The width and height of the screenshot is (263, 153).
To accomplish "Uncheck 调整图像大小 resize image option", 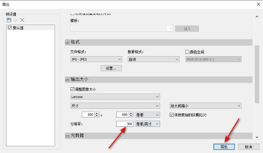I will [x=72, y=89].
